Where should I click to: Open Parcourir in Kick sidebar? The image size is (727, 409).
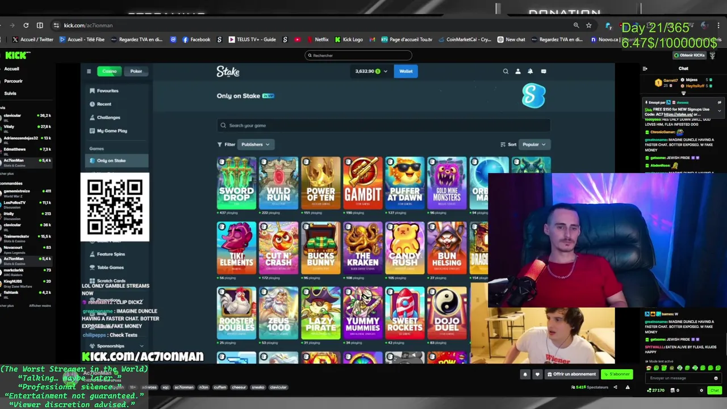coord(13,81)
